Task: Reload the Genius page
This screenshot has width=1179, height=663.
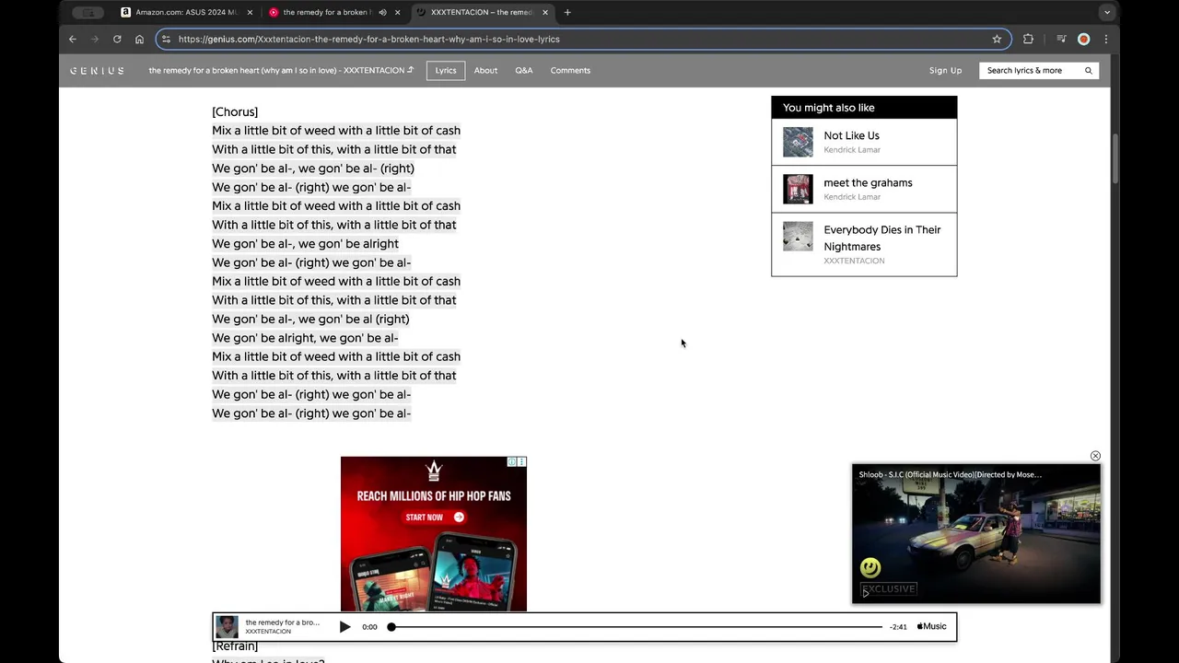Action: [117, 39]
